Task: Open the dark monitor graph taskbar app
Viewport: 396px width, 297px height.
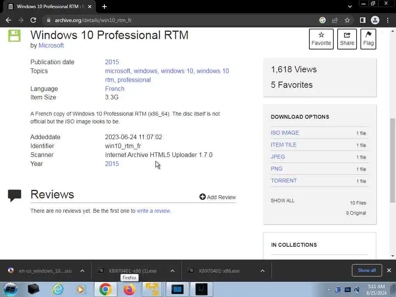Action: [201, 289]
